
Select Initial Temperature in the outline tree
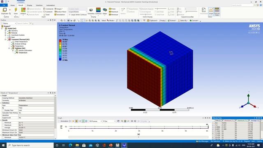[x=21, y=42]
